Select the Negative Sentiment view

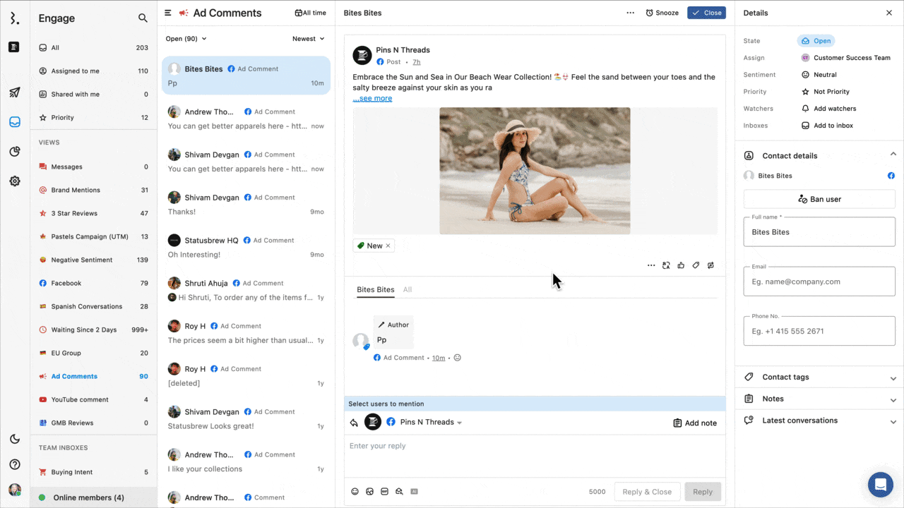pyautogui.click(x=81, y=260)
